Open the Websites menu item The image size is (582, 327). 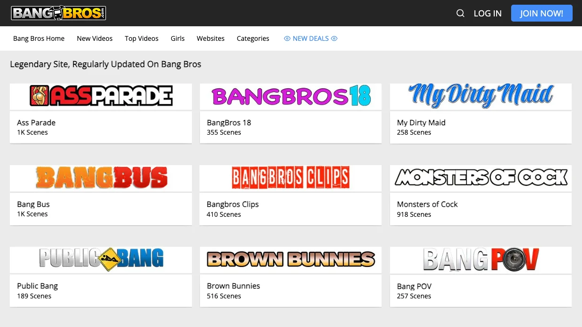(211, 38)
